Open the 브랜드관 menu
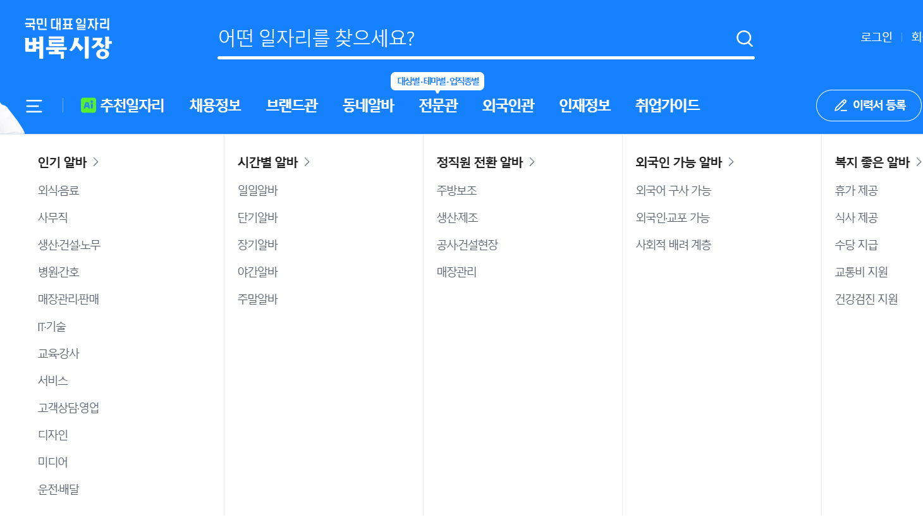923x527 pixels. point(291,106)
